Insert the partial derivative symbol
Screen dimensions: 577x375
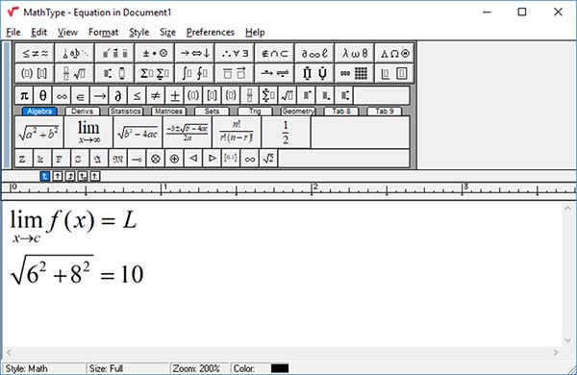coord(118,96)
